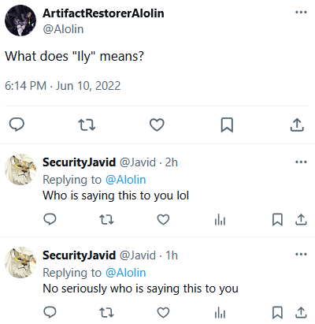Share the 1h reply from SecurityJavid
Screen dimensions: 315x324
[301, 312]
